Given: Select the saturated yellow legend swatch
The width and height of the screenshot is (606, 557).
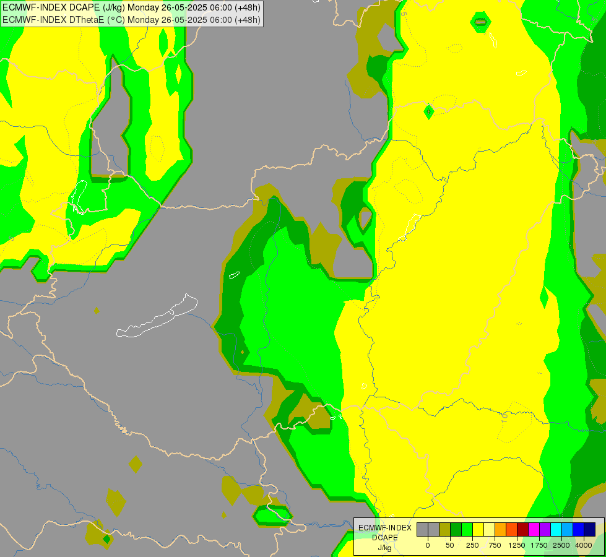Looking at the screenshot, I should (x=478, y=529).
